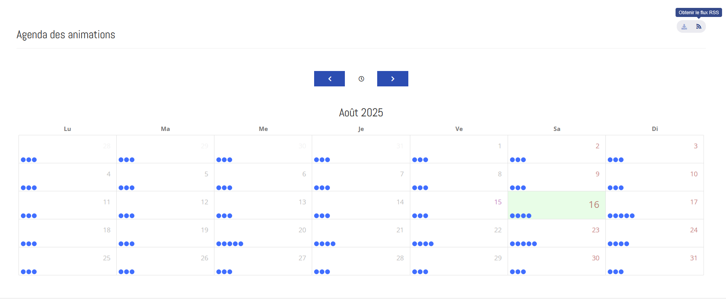
Task: Click the download agenda icon
Action: tap(684, 26)
